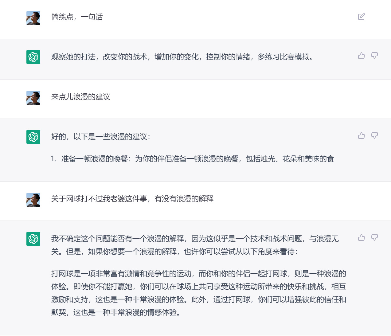Thumbs up the "我不确定这个问题" answer
391x336 pixels.
[362, 237]
